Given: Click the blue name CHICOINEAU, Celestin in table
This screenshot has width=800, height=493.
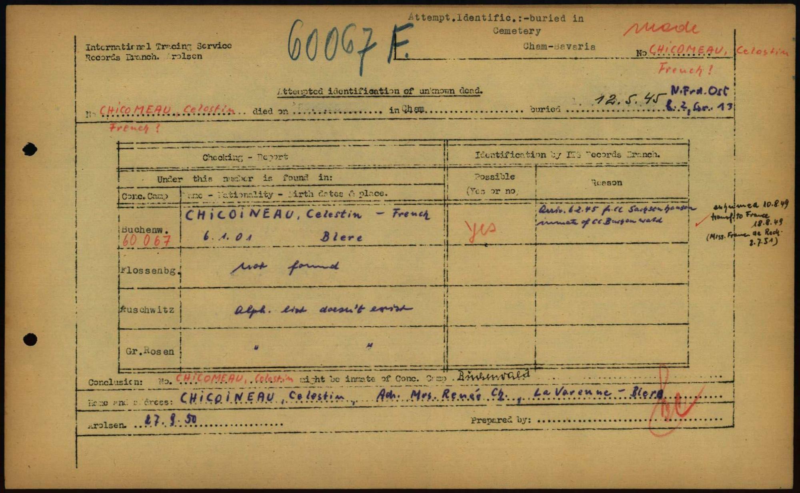Looking at the screenshot, I should click(273, 215).
